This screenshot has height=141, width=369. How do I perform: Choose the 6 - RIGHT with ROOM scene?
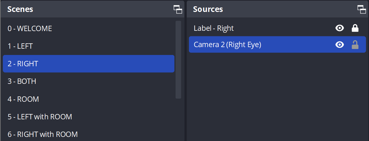pos(89,134)
